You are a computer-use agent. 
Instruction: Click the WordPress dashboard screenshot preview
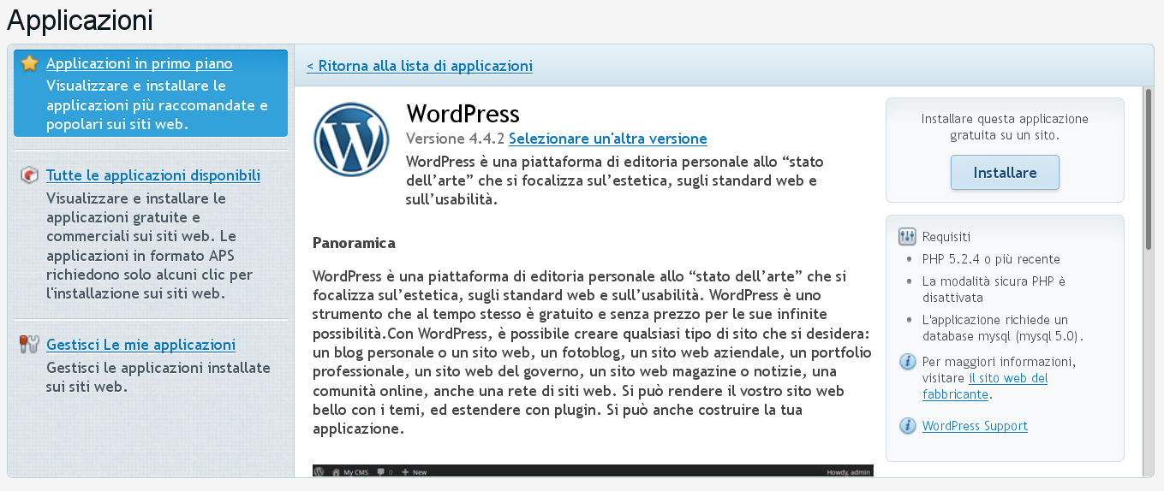pos(593,470)
